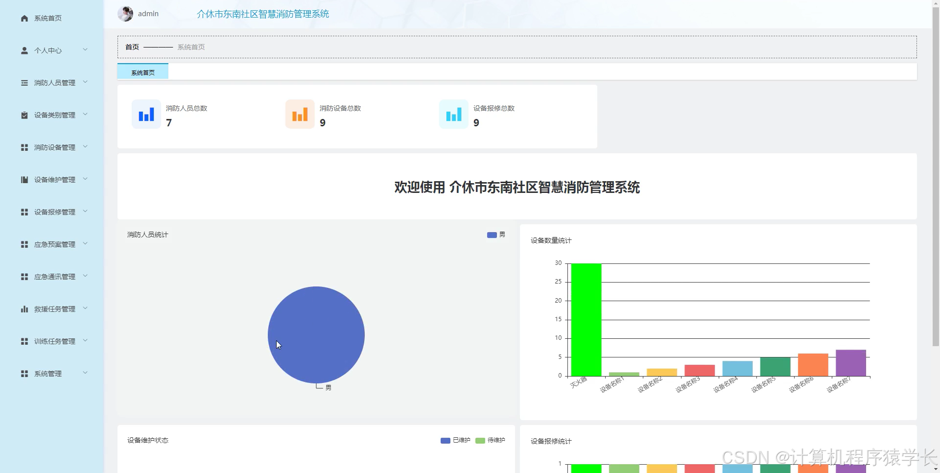
Task: Click the grid icon for 消防设备管理
Action: point(24,147)
